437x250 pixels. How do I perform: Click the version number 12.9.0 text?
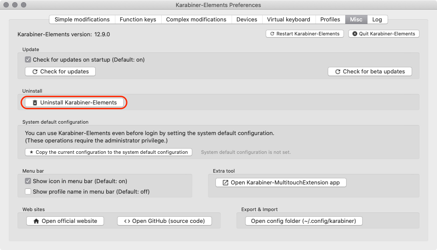(x=102, y=34)
